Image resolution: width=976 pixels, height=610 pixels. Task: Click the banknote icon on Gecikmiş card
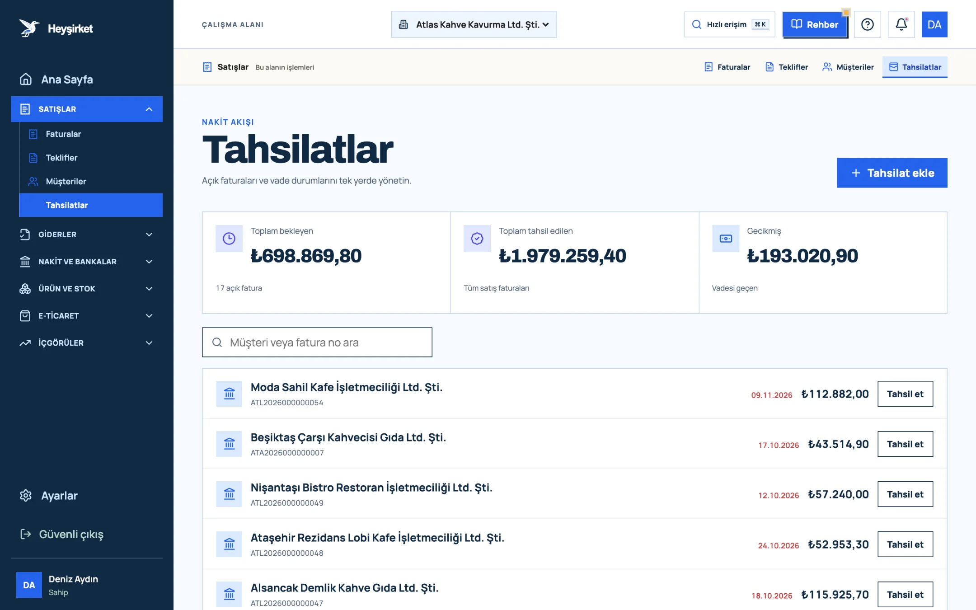click(x=726, y=239)
